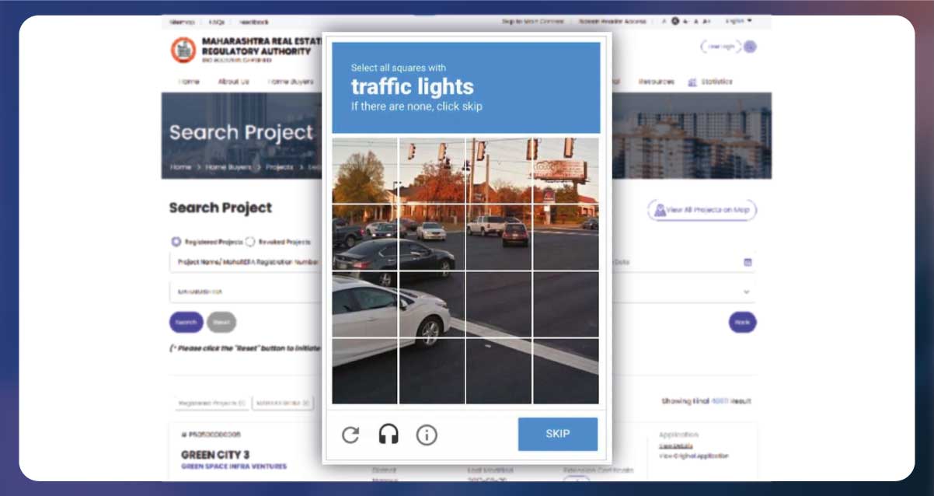Open the Sitemap link in top bar
The width and height of the screenshot is (934, 496).
coord(180,22)
